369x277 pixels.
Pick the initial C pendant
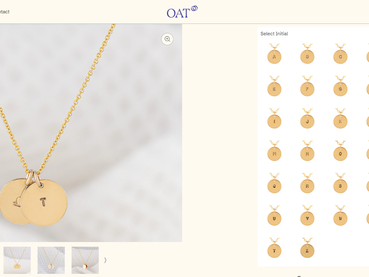(x=340, y=54)
